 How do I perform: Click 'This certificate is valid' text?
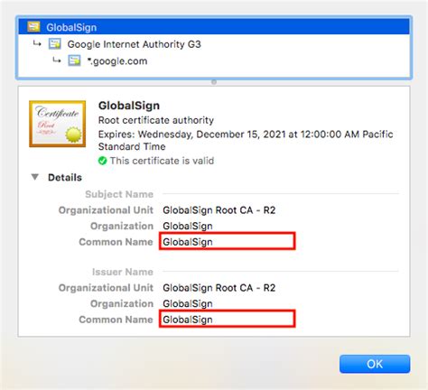[162, 161]
